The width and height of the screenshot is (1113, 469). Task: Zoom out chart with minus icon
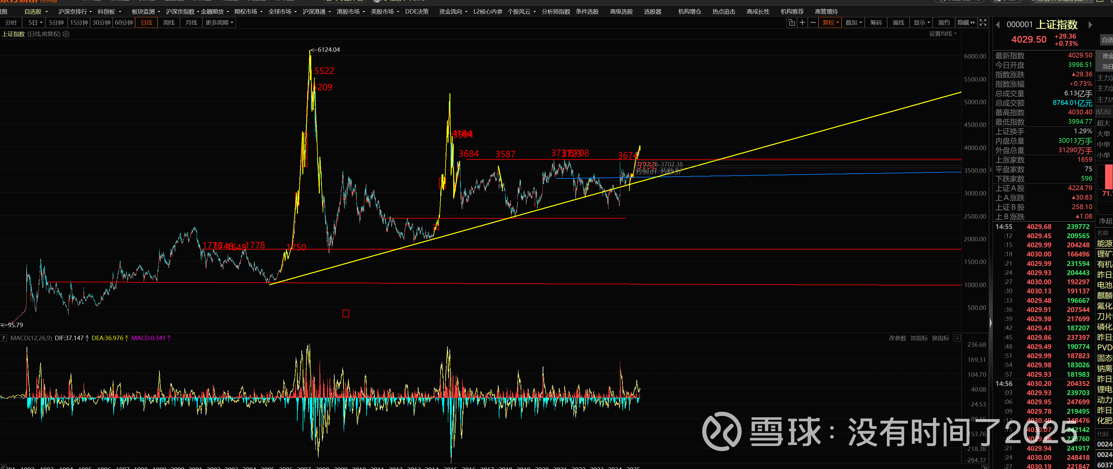pyautogui.click(x=813, y=22)
